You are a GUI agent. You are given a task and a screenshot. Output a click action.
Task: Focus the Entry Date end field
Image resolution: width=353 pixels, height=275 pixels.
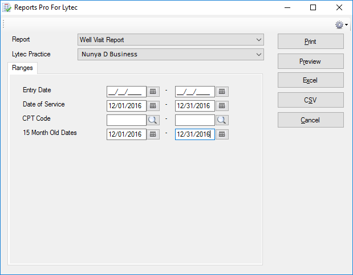coord(195,92)
